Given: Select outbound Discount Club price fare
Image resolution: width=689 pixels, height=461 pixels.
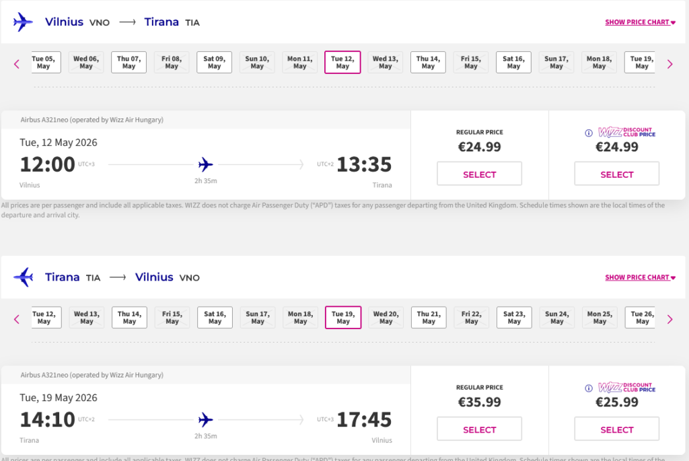Looking at the screenshot, I should pyautogui.click(x=616, y=174).
